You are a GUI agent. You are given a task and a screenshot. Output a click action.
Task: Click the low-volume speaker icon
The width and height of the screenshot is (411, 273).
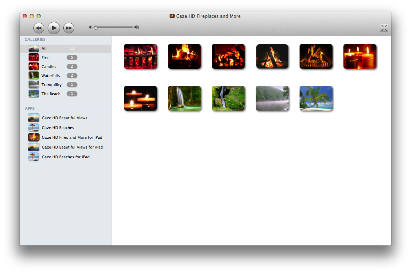pyautogui.click(x=91, y=27)
